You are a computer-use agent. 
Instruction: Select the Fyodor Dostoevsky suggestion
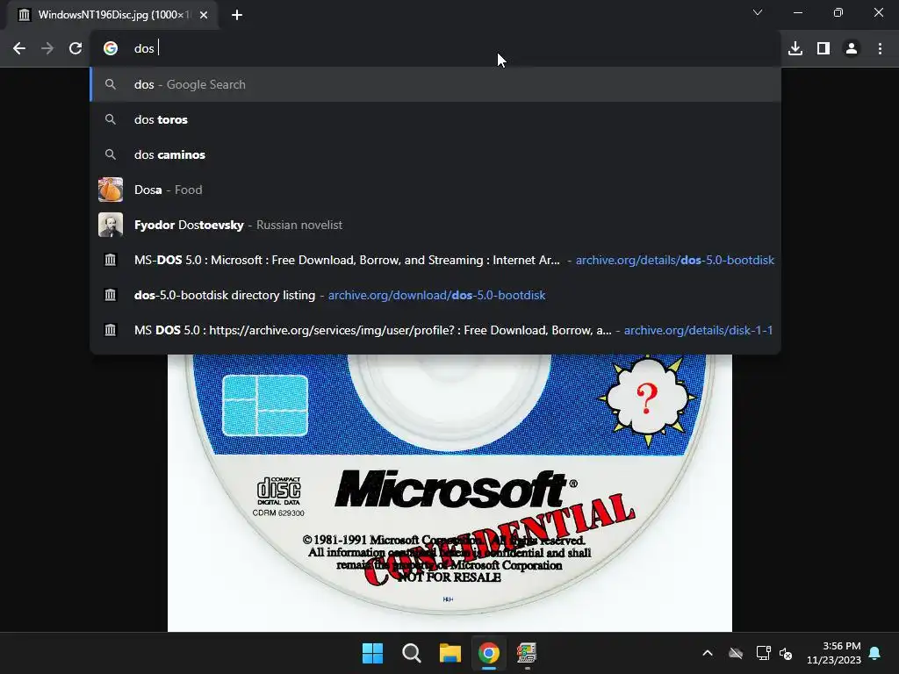click(435, 225)
